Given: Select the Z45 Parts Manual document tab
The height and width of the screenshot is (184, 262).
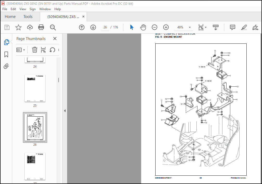Looking at the screenshot, I should (x=63, y=17).
